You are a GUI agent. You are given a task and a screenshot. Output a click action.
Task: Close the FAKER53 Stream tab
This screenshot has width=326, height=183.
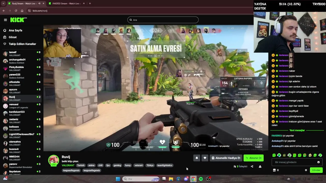(x=84, y=4)
